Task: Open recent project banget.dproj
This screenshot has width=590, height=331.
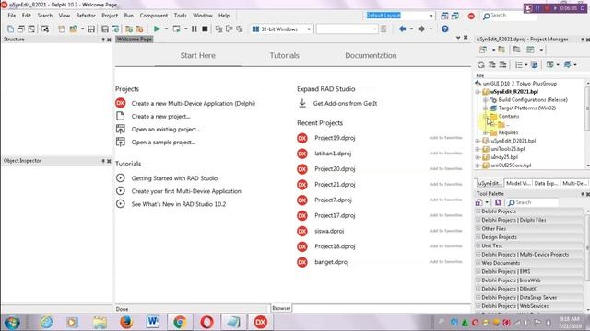Action: (x=332, y=262)
